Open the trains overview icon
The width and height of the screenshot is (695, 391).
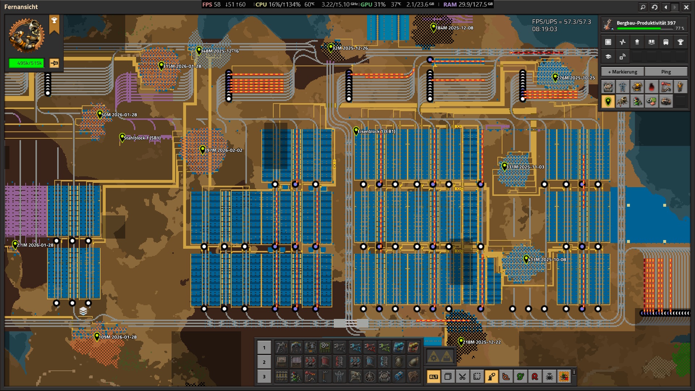tap(666, 42)
